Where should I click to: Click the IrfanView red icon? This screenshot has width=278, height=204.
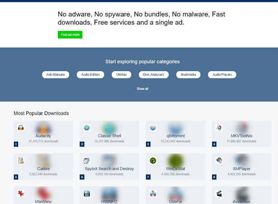(21, 194)
